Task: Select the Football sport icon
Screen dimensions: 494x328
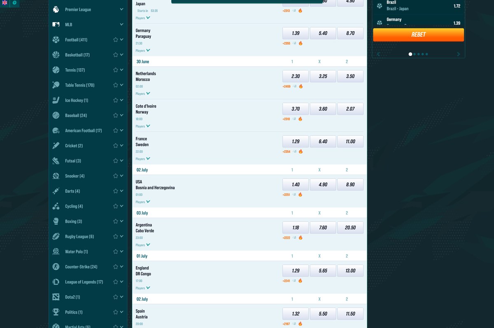Action: coord(56,40)
